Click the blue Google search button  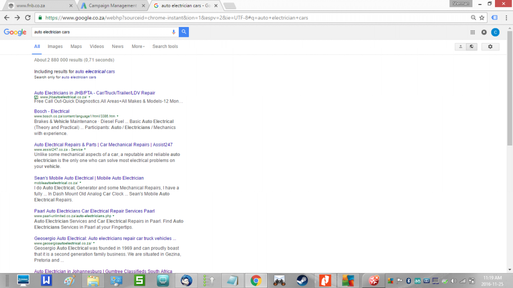click(184, 32)
